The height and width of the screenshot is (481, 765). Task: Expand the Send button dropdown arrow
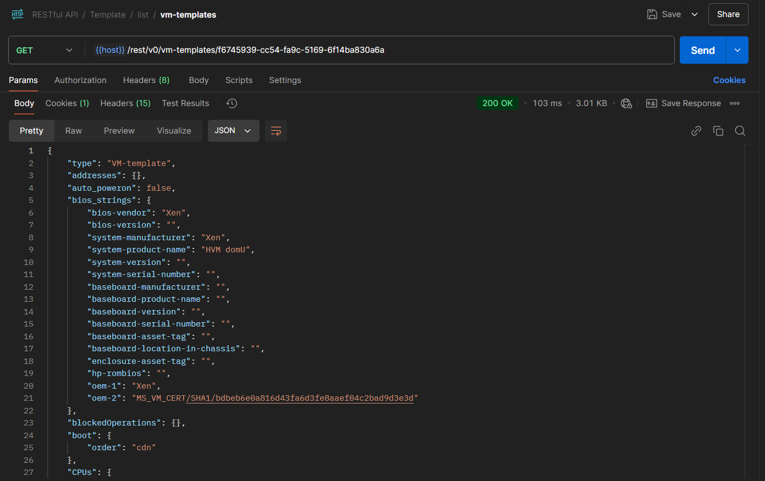pyautogui.click(x=738, y=50)
